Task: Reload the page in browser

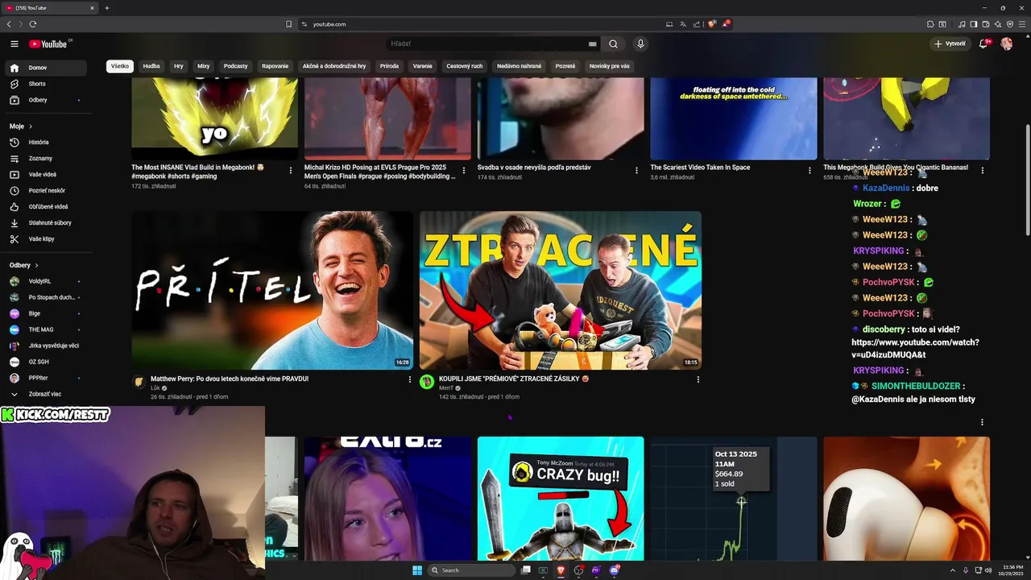Action: [x=33, y=24]
